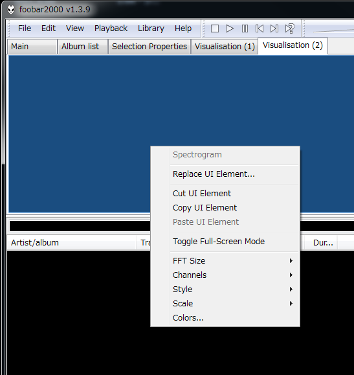Viewport: 354px width, 375px height.
Task: Click the Stop playback button
Action: (x=215, y=28)
